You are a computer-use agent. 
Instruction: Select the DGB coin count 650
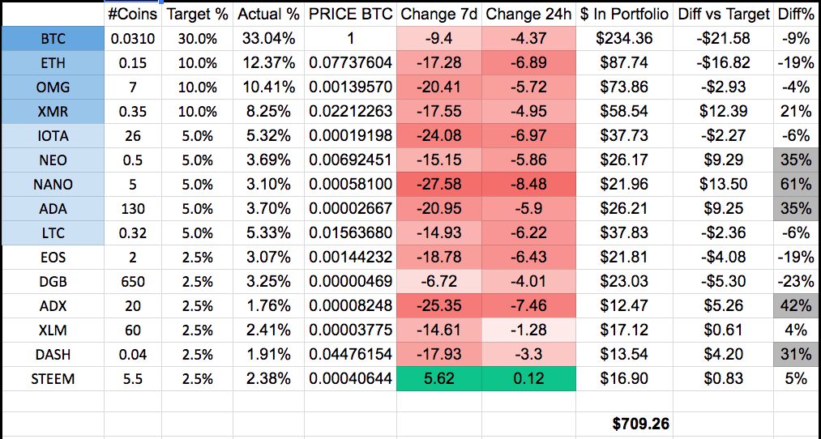[133, 281]
